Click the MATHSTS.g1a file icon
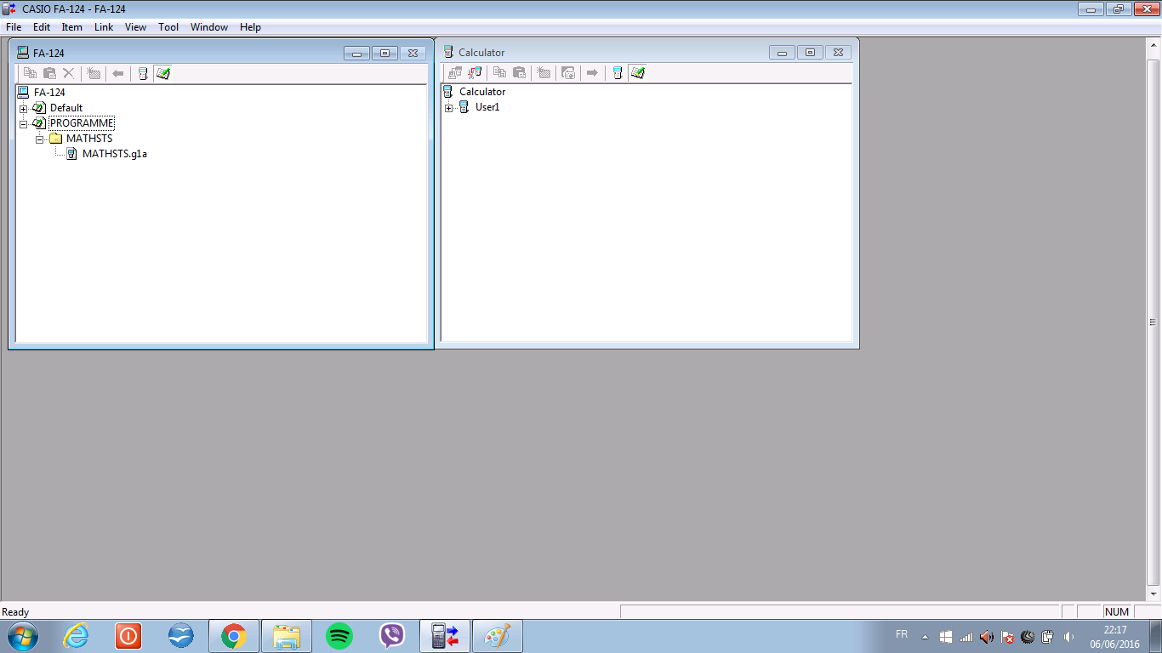 coord(72,154)
